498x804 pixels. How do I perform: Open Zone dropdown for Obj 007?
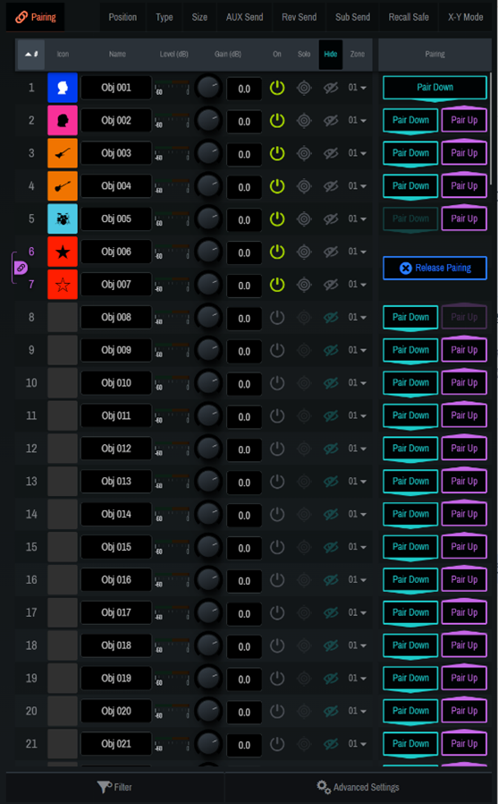point(358,285)
